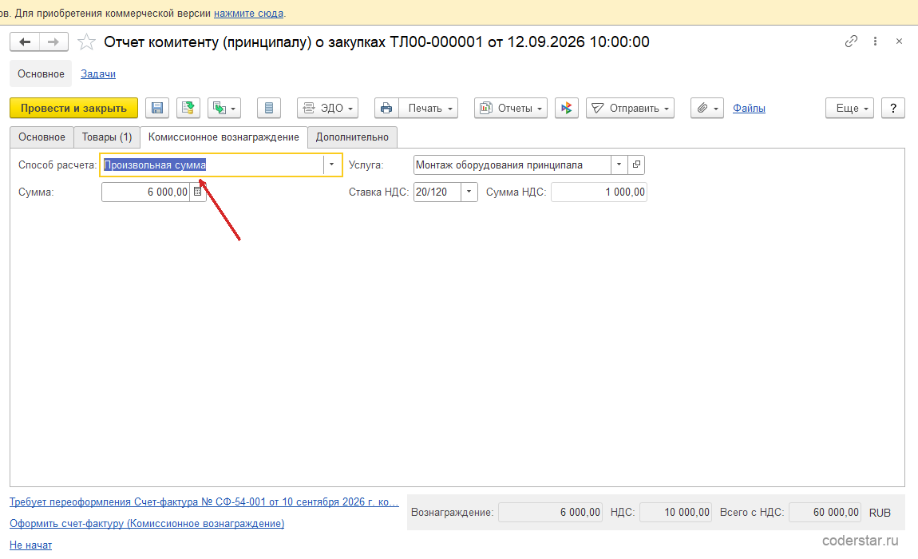
Task: Switch to the Дополнительно tab
Action: click(x=353, y=137)
